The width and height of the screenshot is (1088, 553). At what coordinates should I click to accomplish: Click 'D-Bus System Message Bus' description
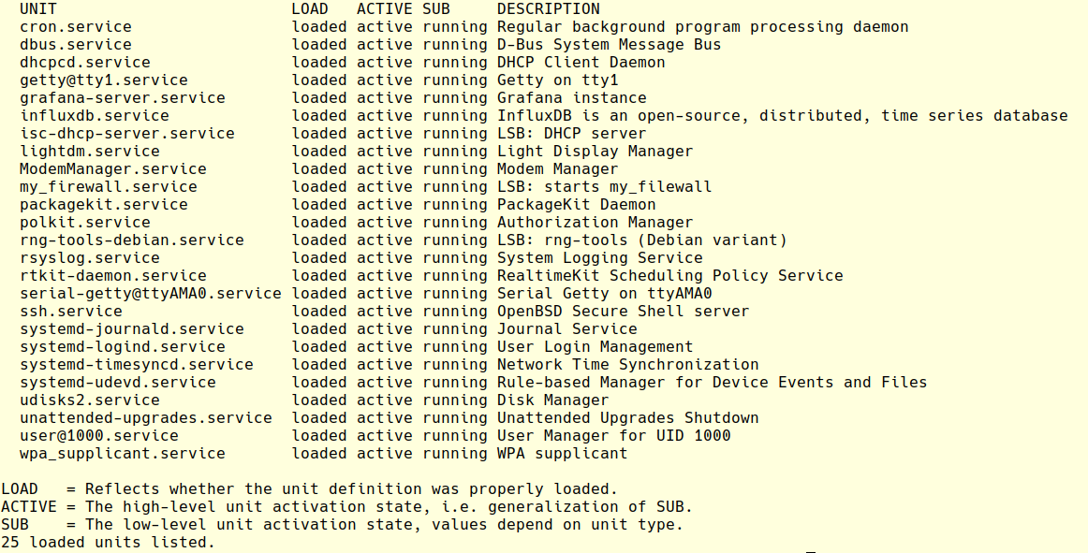tap(610, 44)
